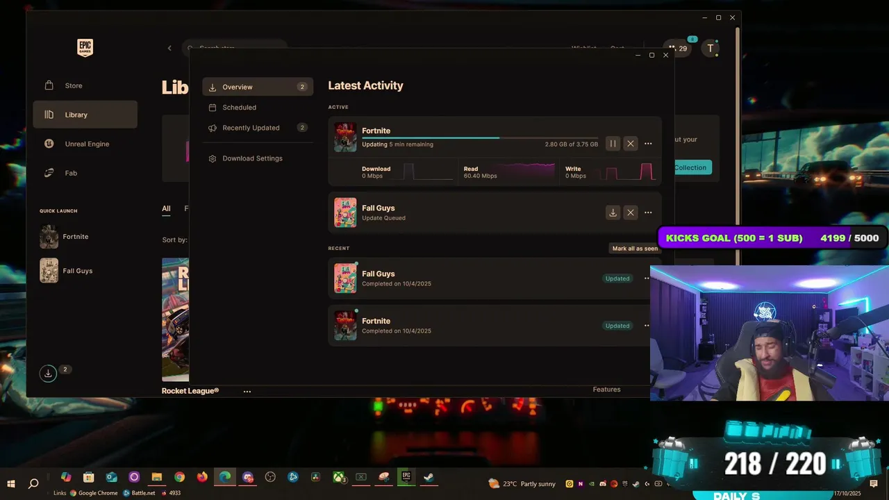Open the Scheduled downloads tab

258,108
